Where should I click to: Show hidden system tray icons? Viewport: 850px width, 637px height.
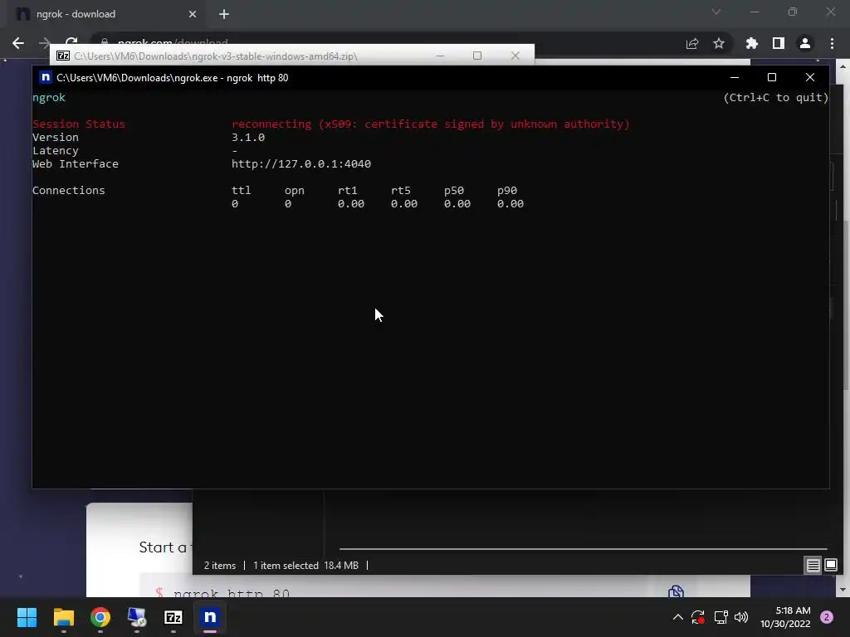point(677,617)
